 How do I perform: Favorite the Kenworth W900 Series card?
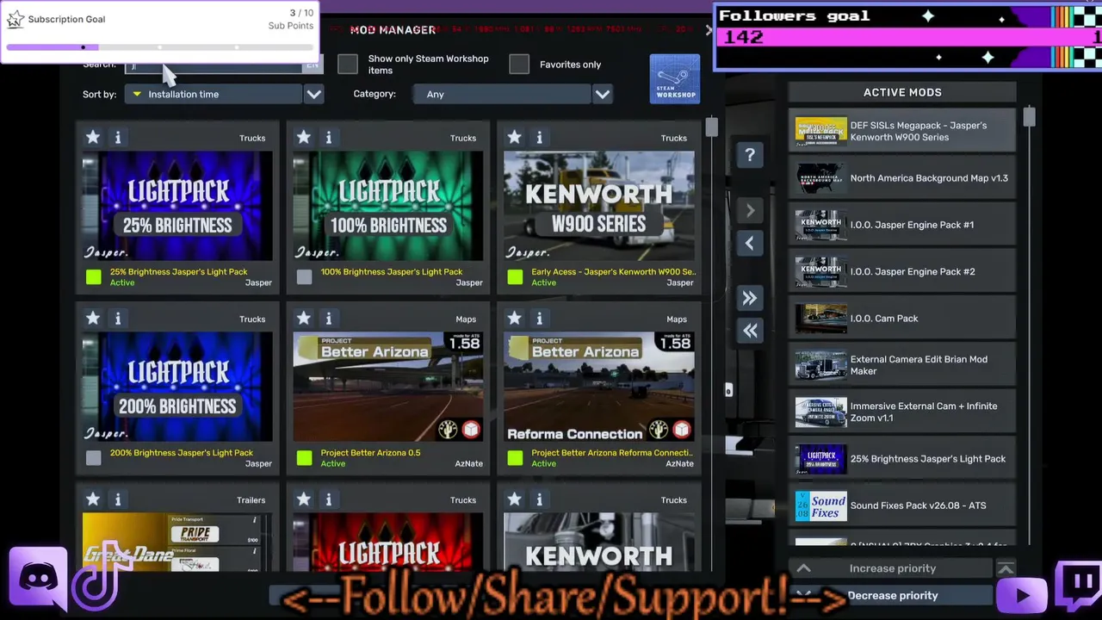coord(515,137)
